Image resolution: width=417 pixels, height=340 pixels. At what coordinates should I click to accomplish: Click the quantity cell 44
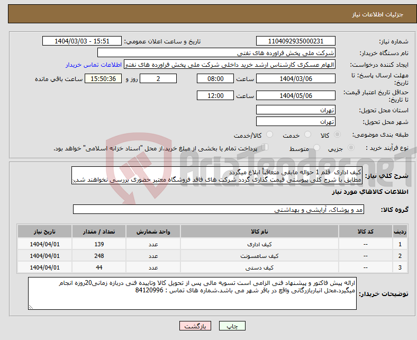coord(99,267)
